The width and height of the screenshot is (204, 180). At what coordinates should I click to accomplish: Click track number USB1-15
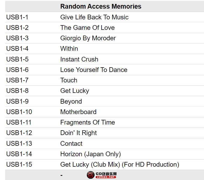click(x=19, y=165)
